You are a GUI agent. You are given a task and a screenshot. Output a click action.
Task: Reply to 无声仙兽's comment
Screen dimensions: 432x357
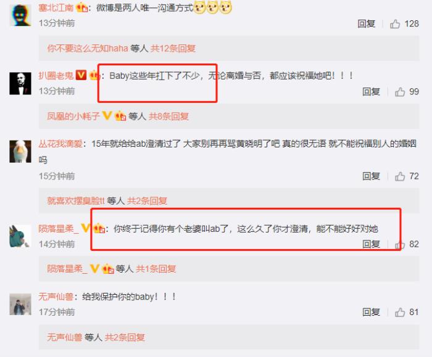pyautogui.click(x=371, y=312)
